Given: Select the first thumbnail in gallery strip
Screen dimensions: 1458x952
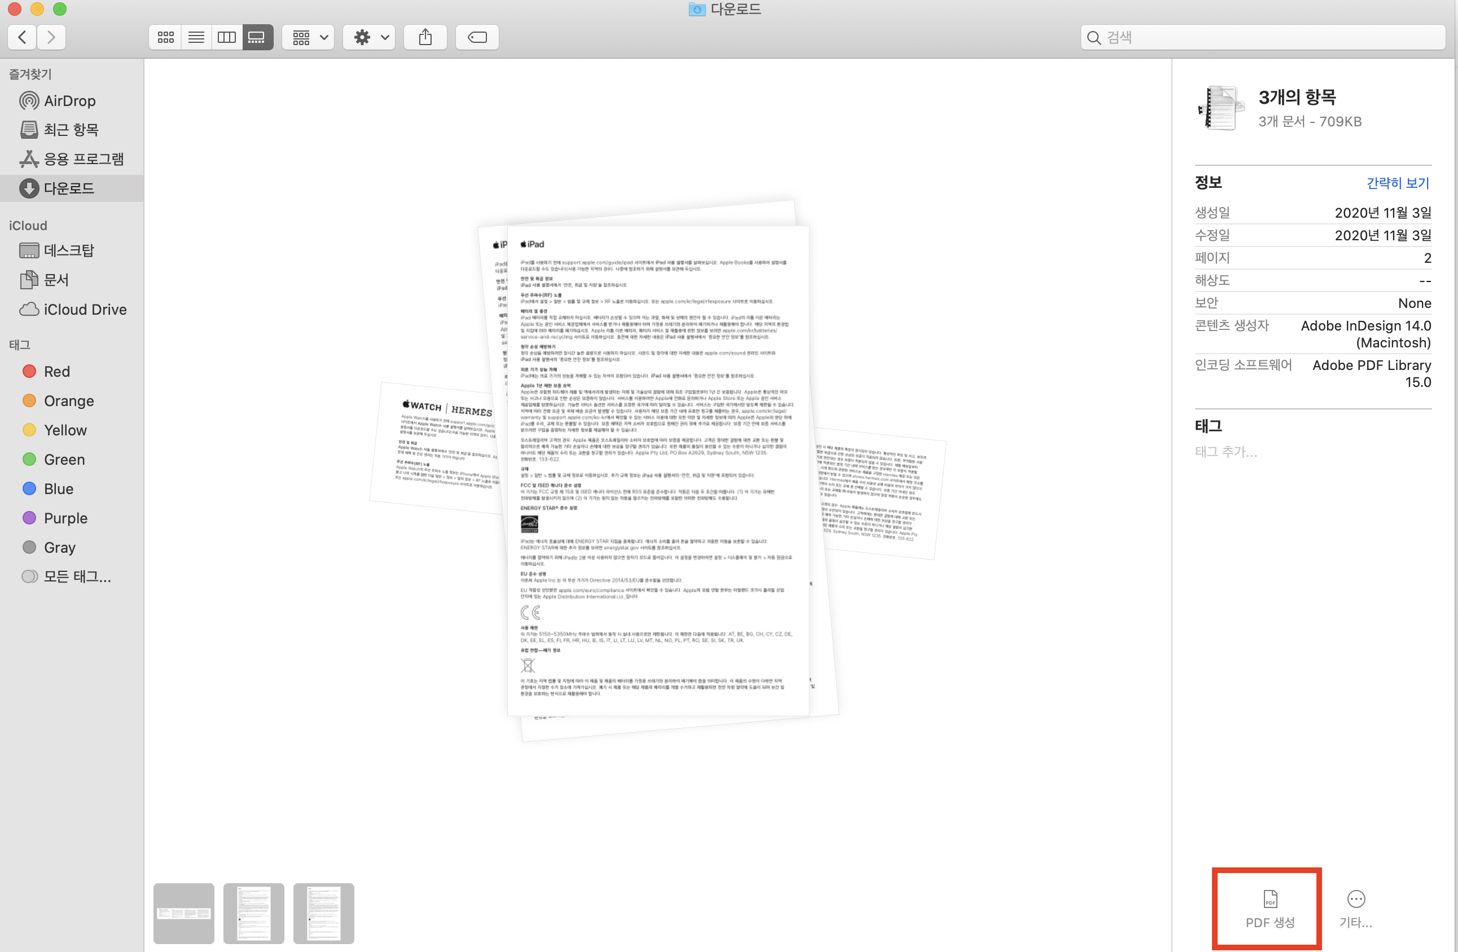Looking at the screenshot, I should point(184,913).
